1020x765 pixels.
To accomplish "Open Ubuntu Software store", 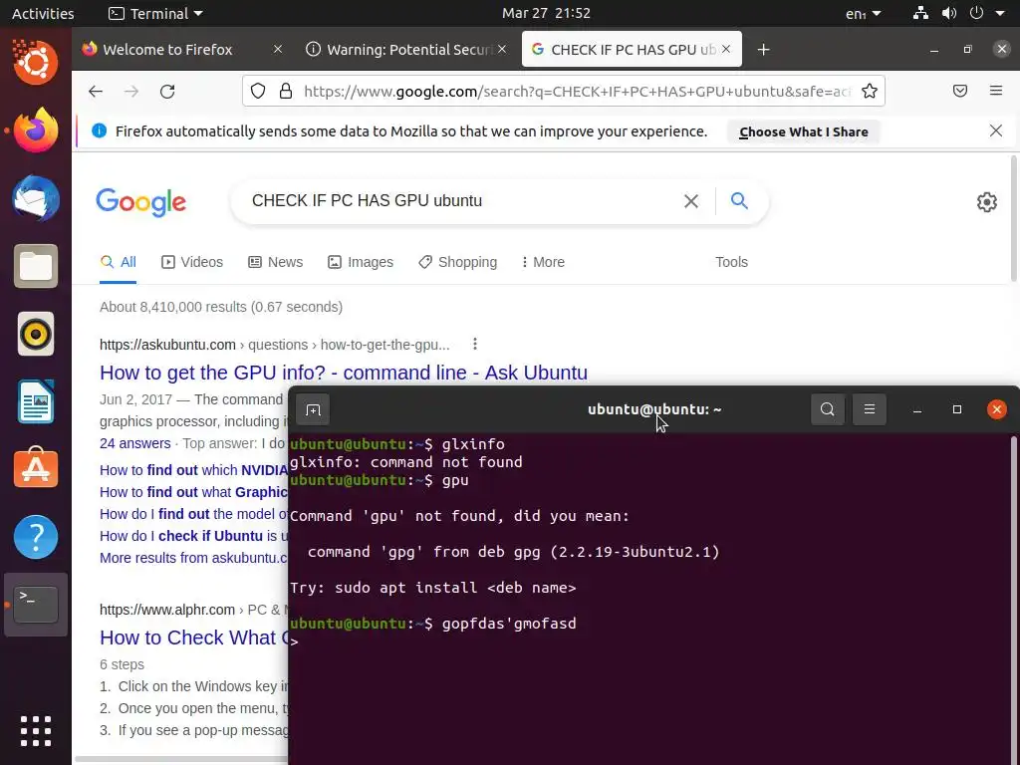I will click(x=35, y=468).
